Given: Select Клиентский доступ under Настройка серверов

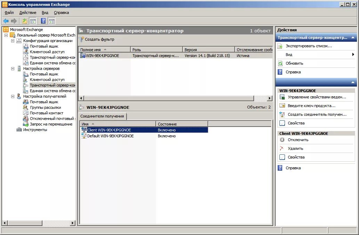Looking at the screenshot, I should tap(47, 80).
